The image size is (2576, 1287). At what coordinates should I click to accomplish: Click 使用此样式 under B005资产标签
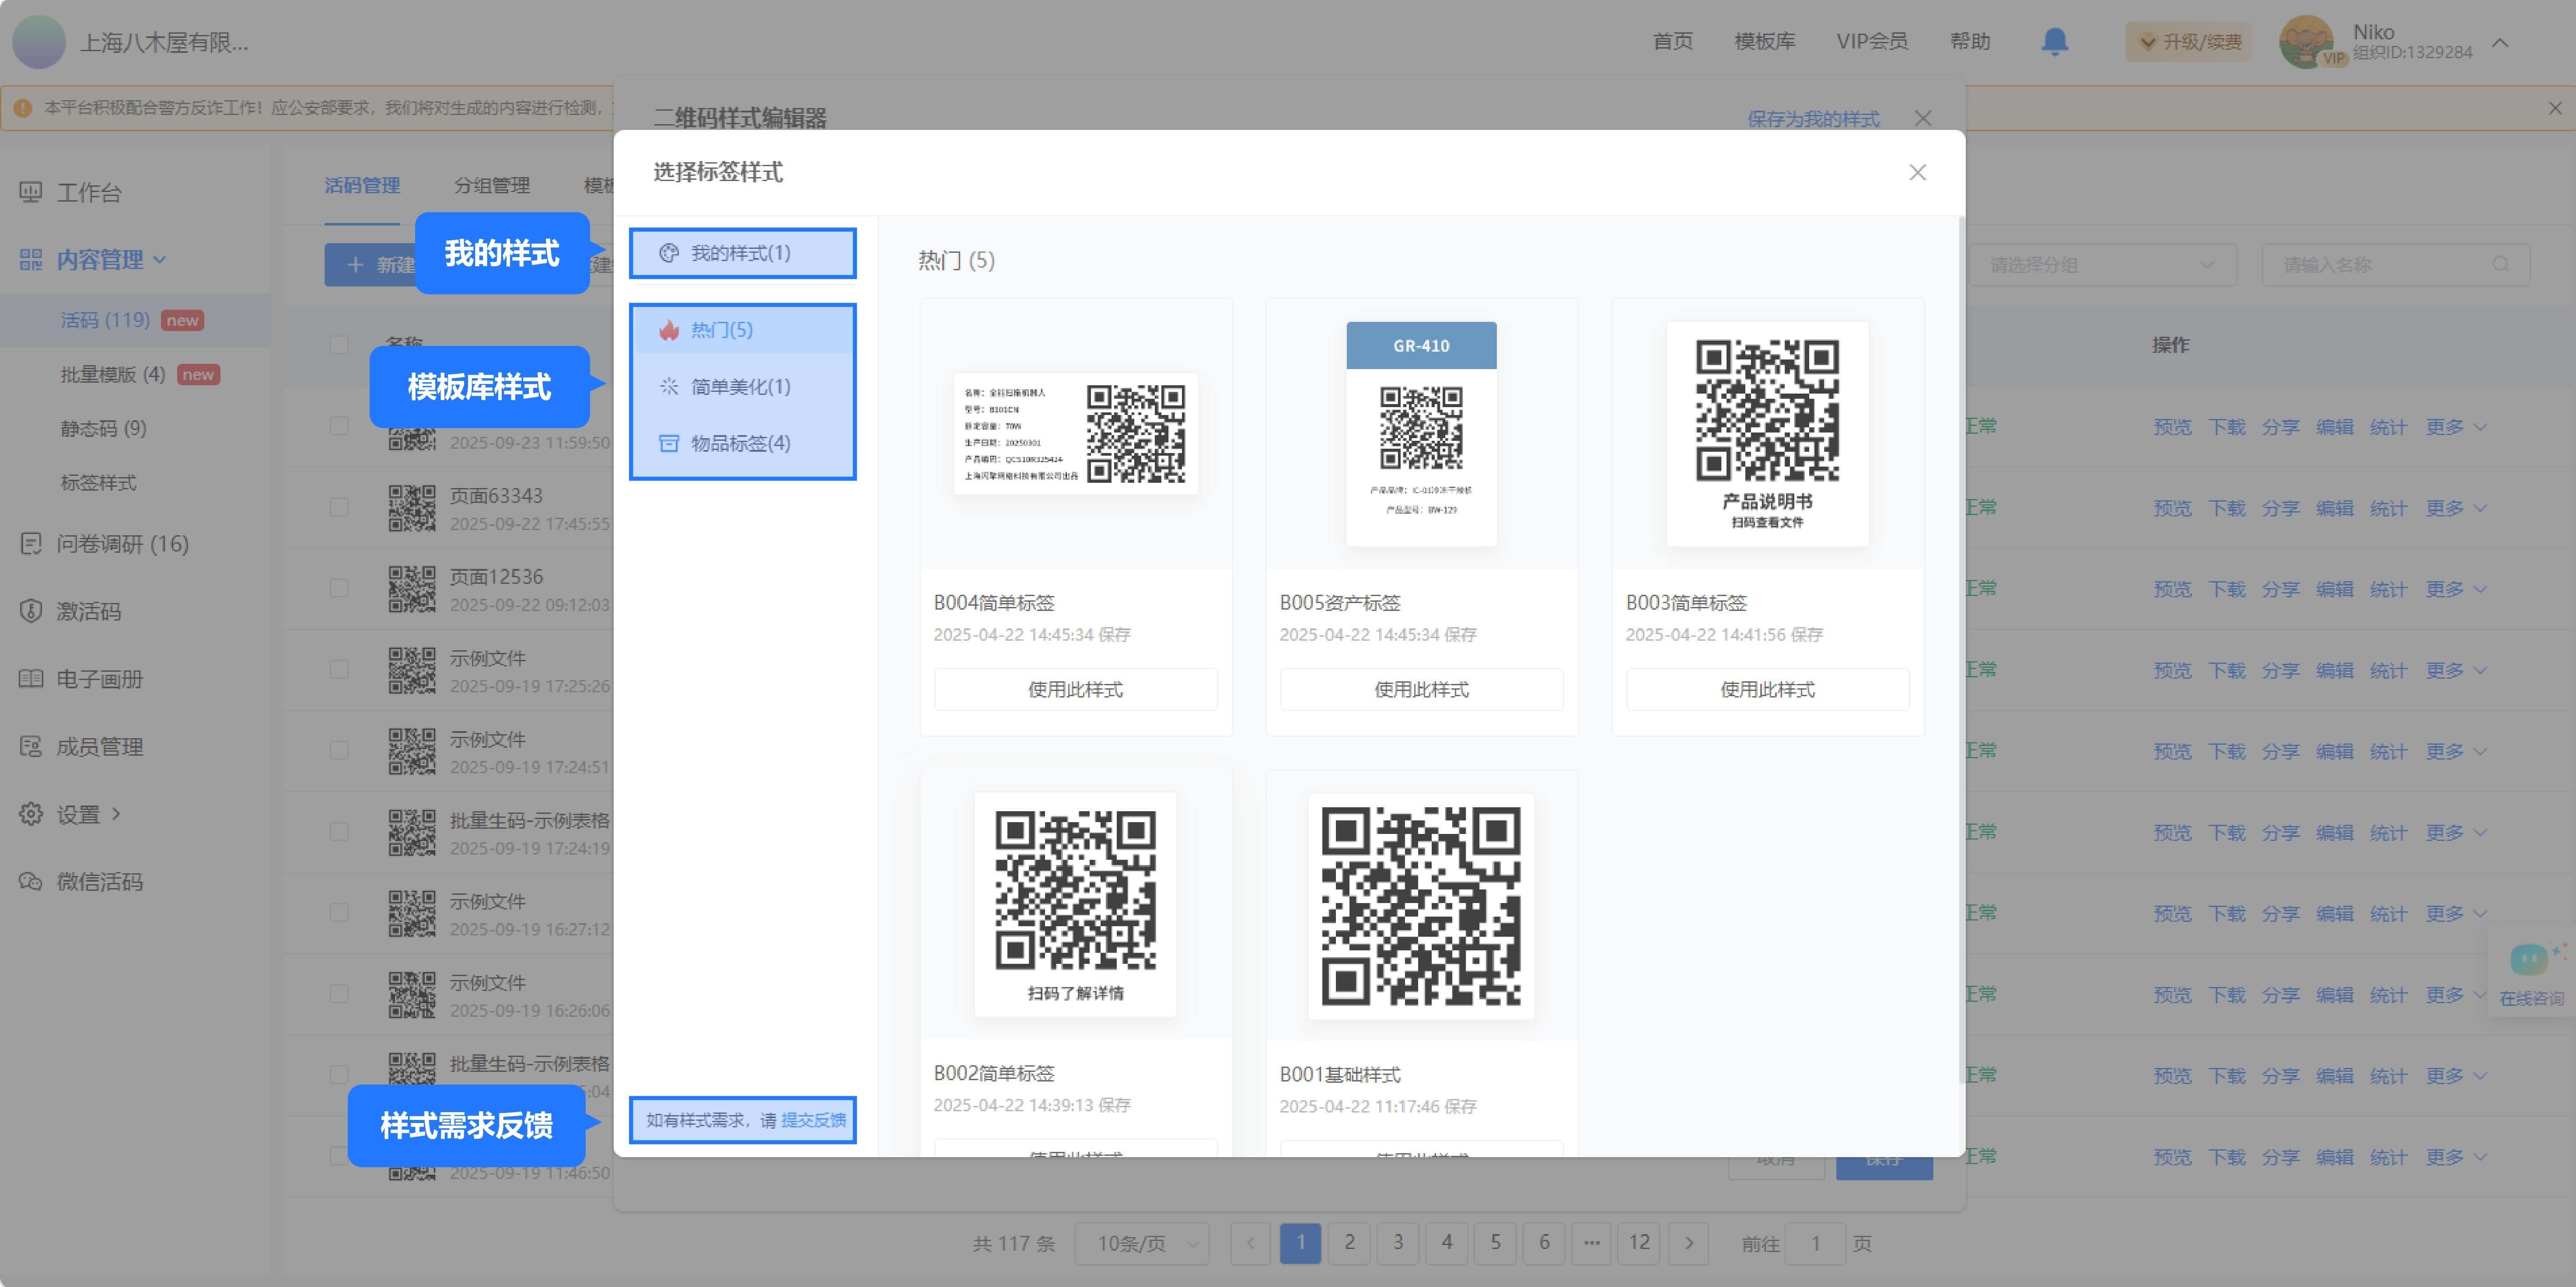1421,689
